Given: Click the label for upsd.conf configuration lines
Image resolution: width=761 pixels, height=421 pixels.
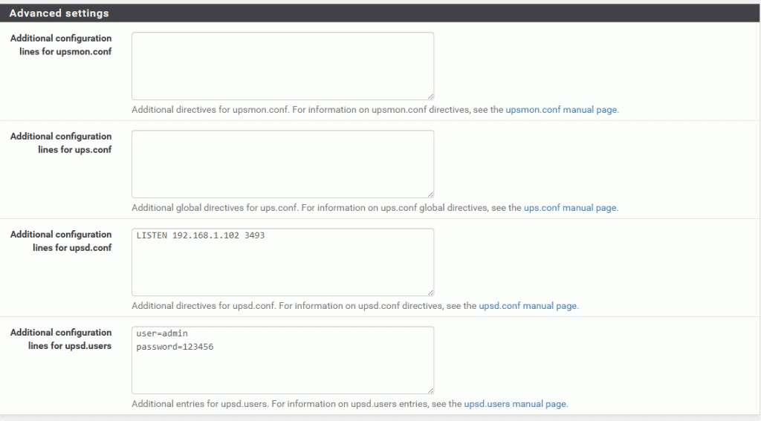Looking at the screenshot, I should (x=61, y=241).
